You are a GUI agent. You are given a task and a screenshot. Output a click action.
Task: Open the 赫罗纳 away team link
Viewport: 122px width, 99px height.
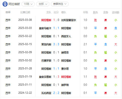click(x=65, y=85)
